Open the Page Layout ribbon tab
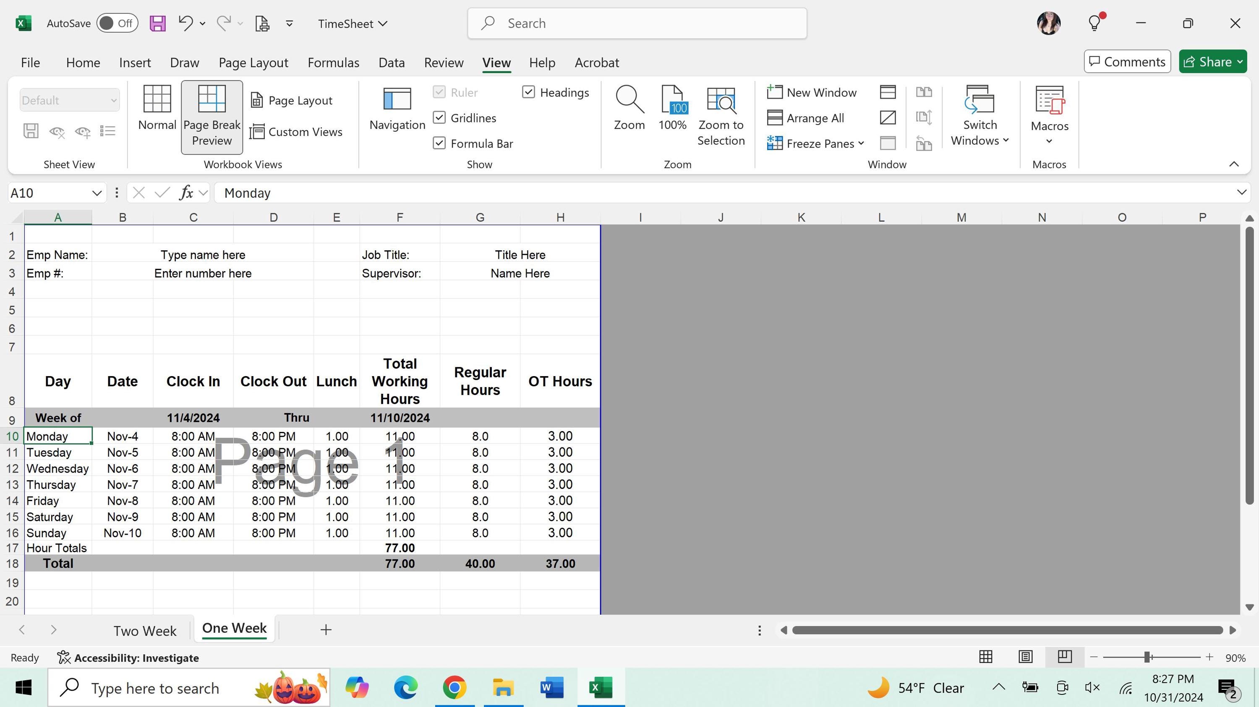 click(253, 62)
